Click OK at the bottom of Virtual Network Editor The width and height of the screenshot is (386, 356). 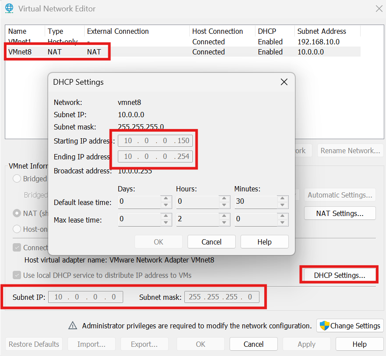tap(201, 344)
